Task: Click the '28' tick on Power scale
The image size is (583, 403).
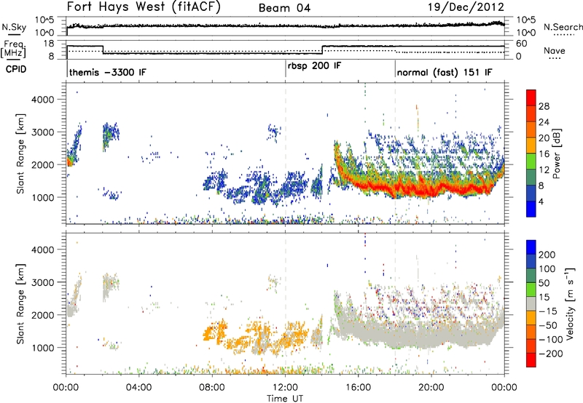Action: [x=544, y=106]
